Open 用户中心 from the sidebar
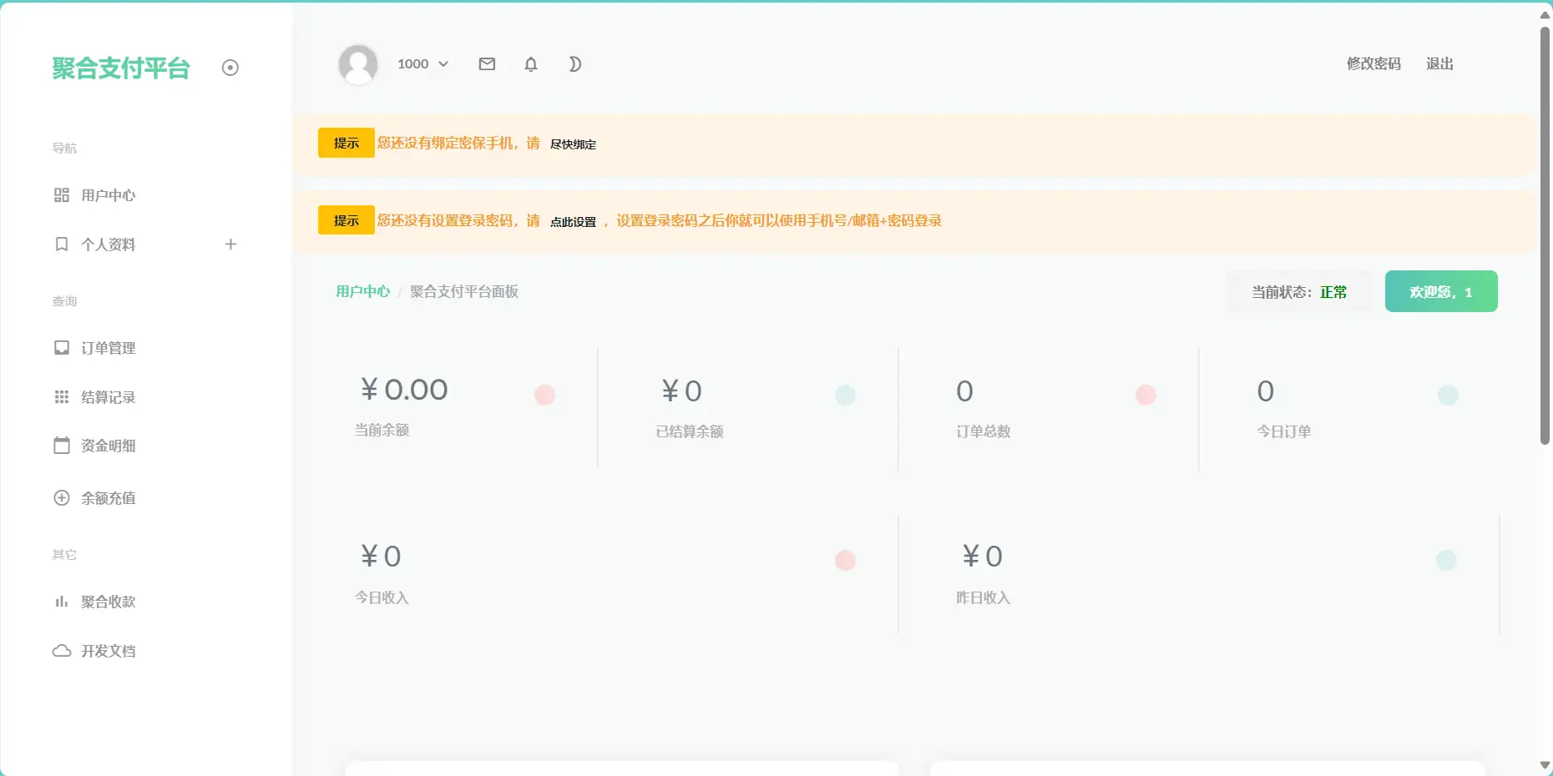This screenshot has height=776, width=1553. [108, 194]
